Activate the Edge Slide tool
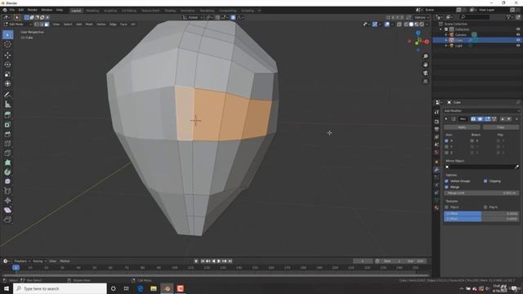Image resolution: width=523 pixels, height=294 pixels. (7, 191)
